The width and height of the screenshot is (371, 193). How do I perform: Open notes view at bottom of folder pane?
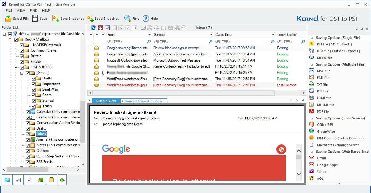[x=52, y=180]
